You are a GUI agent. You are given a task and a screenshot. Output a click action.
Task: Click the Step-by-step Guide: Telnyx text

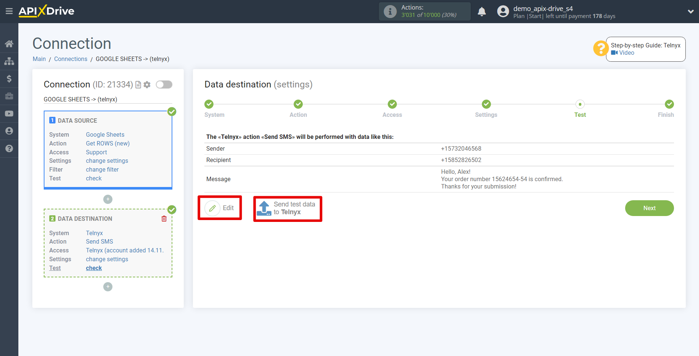[x=645, y=45]
